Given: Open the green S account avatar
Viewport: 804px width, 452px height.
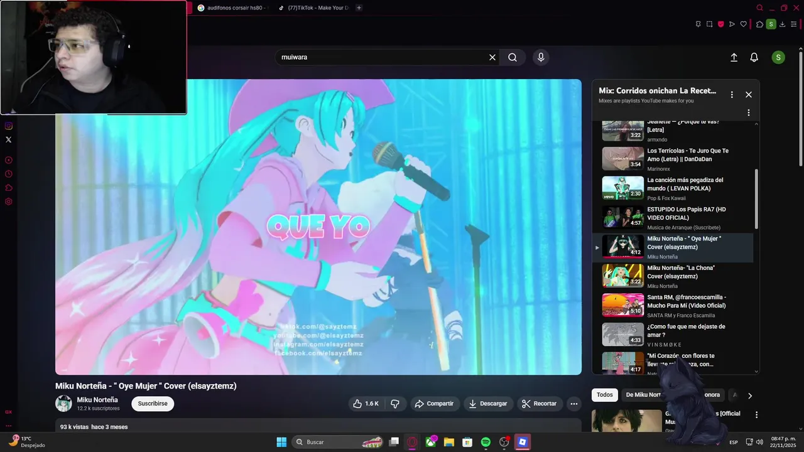Looking at the screenshot, I should click(x=778, y=57).
